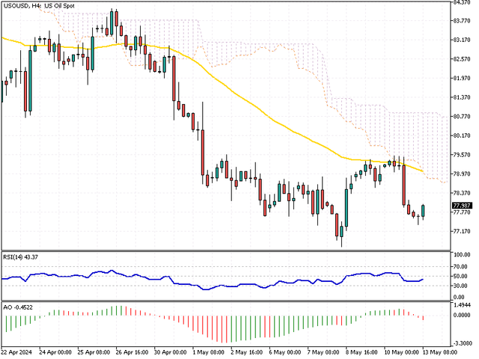
Task: Click the RSI scale value 50.00
Action: coord(460,276)
